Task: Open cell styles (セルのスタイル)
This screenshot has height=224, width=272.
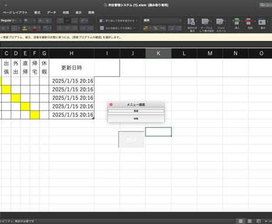Action: [221, 25]
